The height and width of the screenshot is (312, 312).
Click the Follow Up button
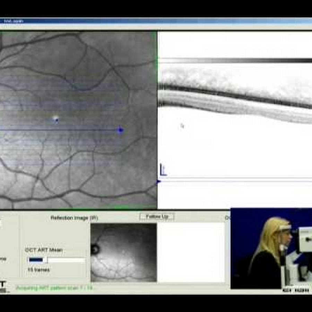pyautogui.click(x=157, y=217)
